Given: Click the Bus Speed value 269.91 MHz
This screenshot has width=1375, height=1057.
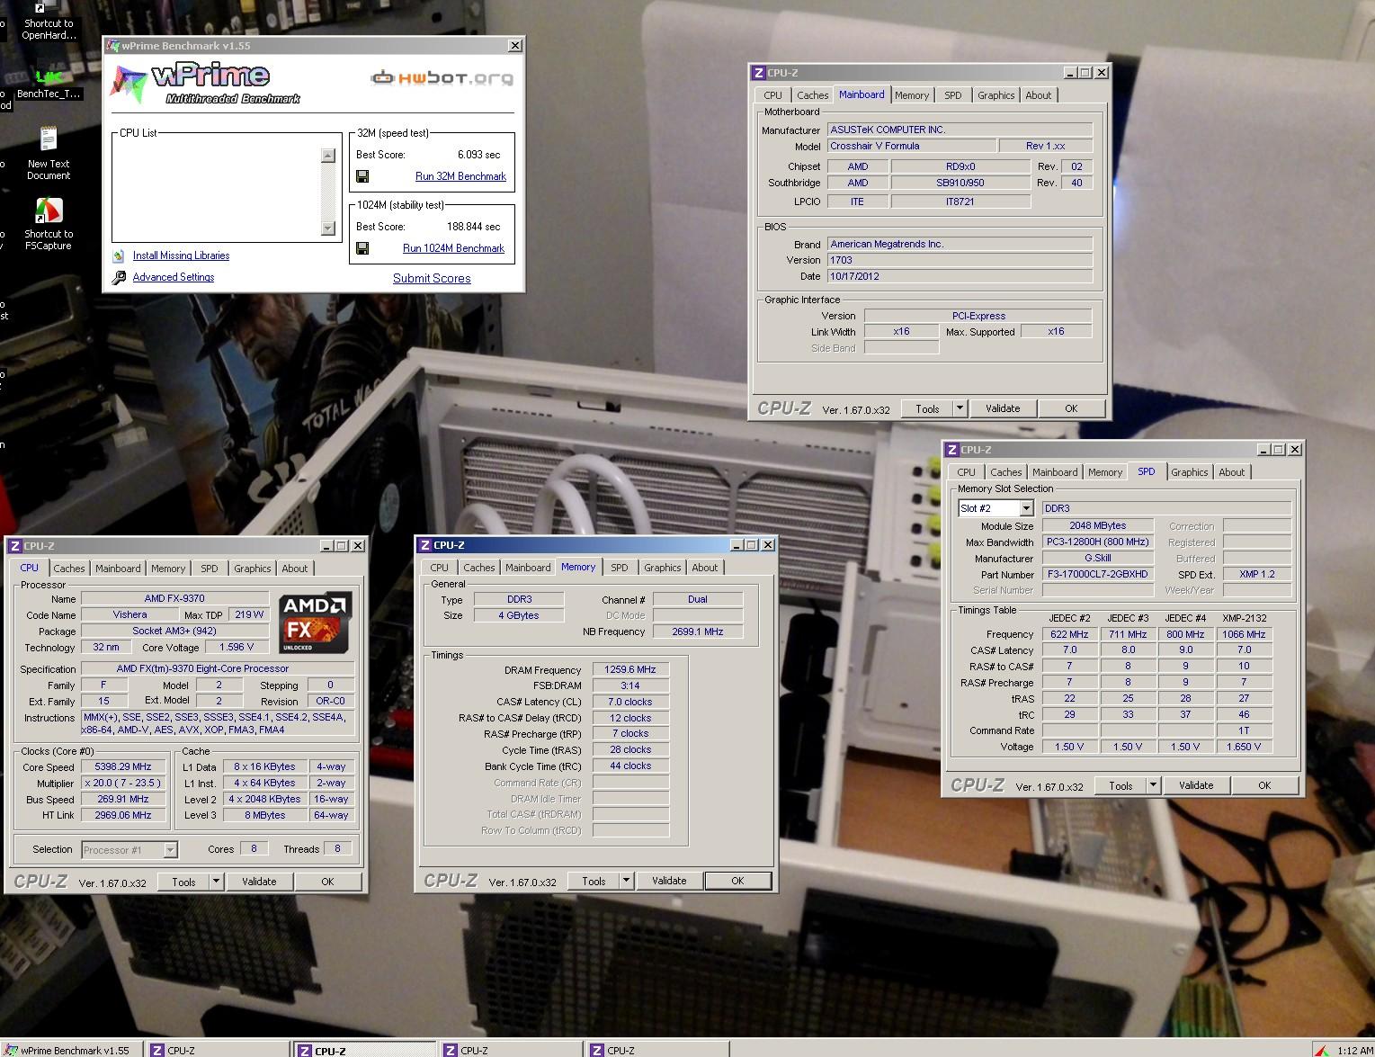Looking at the screenshot, I should coord(123,799).
